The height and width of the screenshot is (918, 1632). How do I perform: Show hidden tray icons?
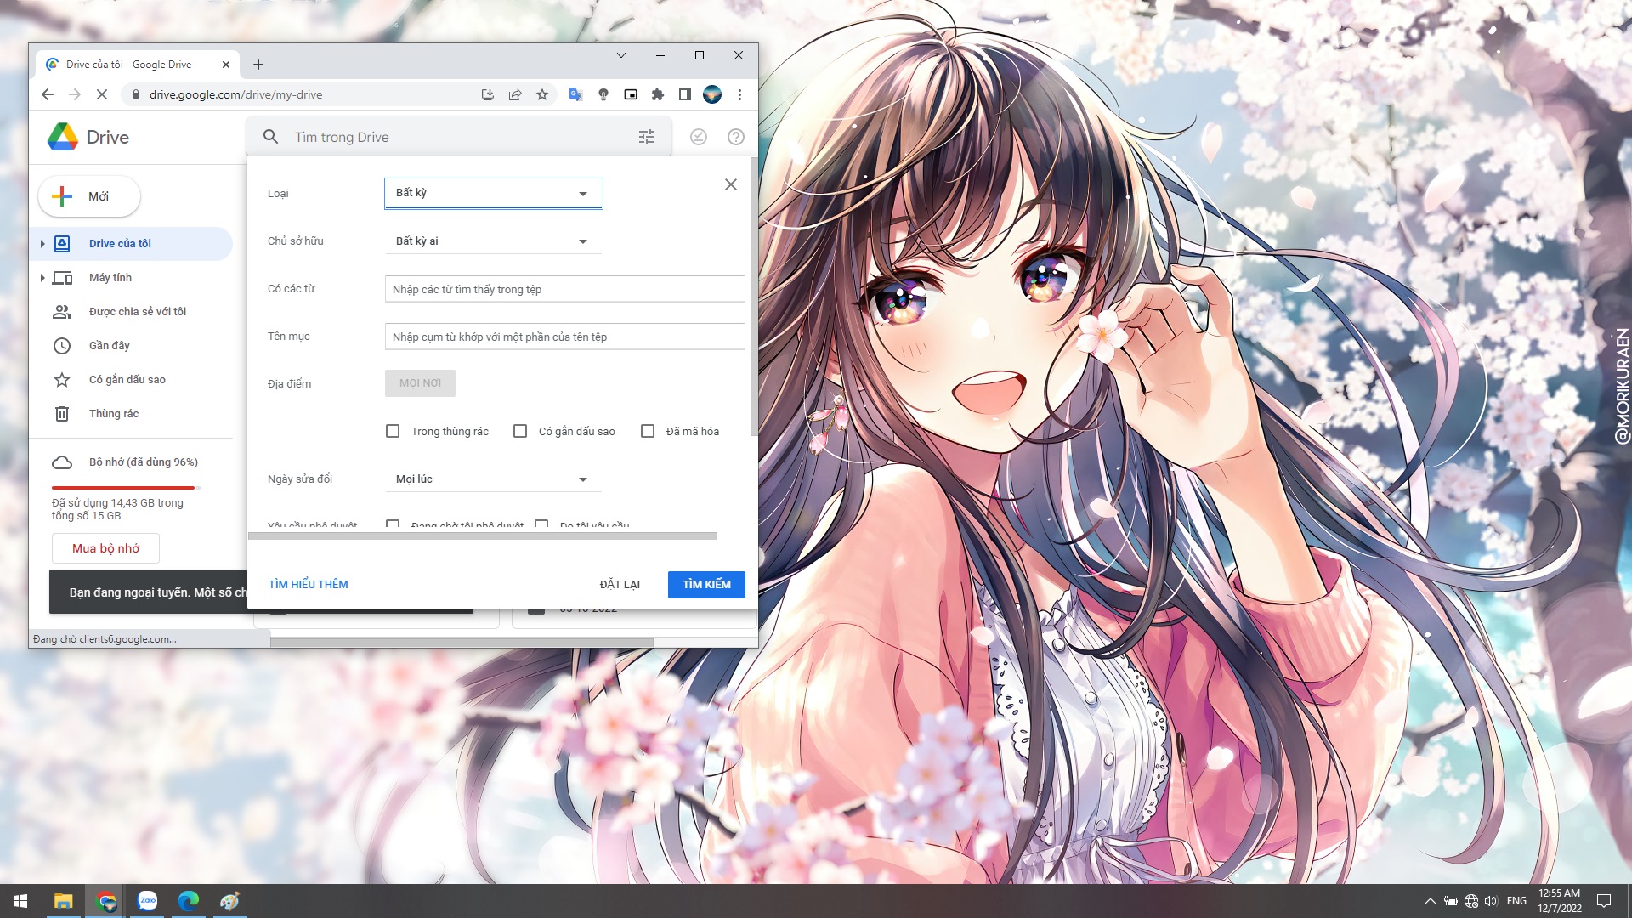click(x=1430, y=901)
